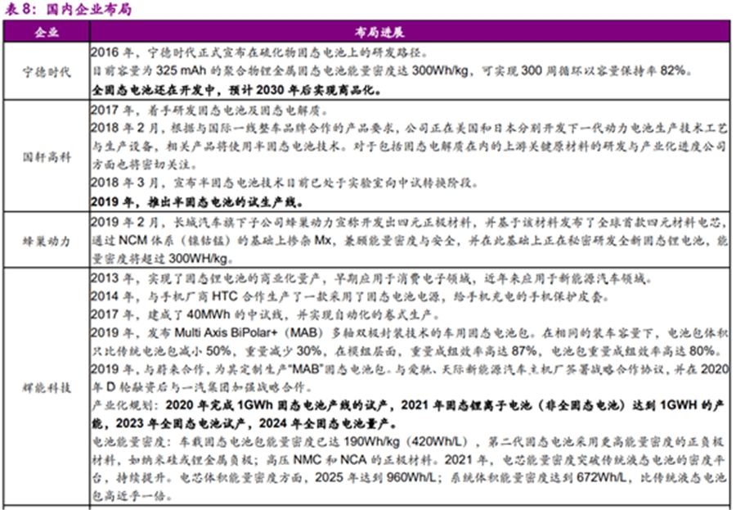Click the line mentioning 'Multi Axis BiPolar+ (MAB)'
Screen dimensions: 736x510
409,333
